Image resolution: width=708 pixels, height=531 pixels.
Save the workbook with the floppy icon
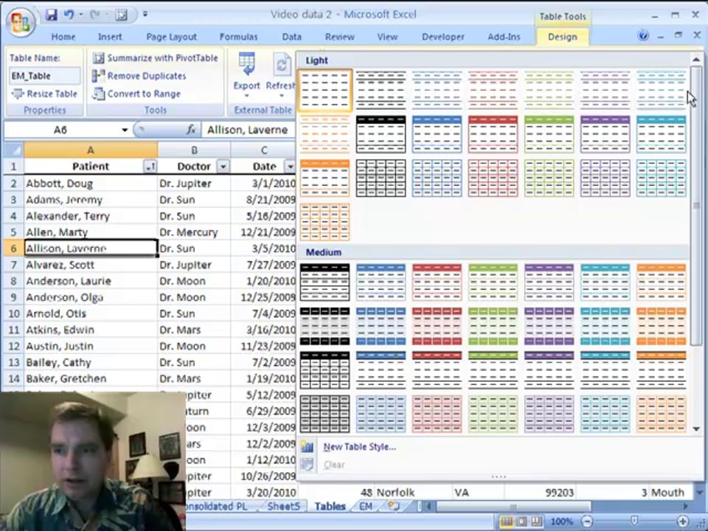click(x=51, y=15)
